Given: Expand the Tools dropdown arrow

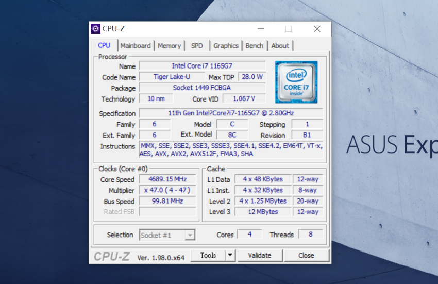Looking at the screenshot, I should (x=230, y=255).
